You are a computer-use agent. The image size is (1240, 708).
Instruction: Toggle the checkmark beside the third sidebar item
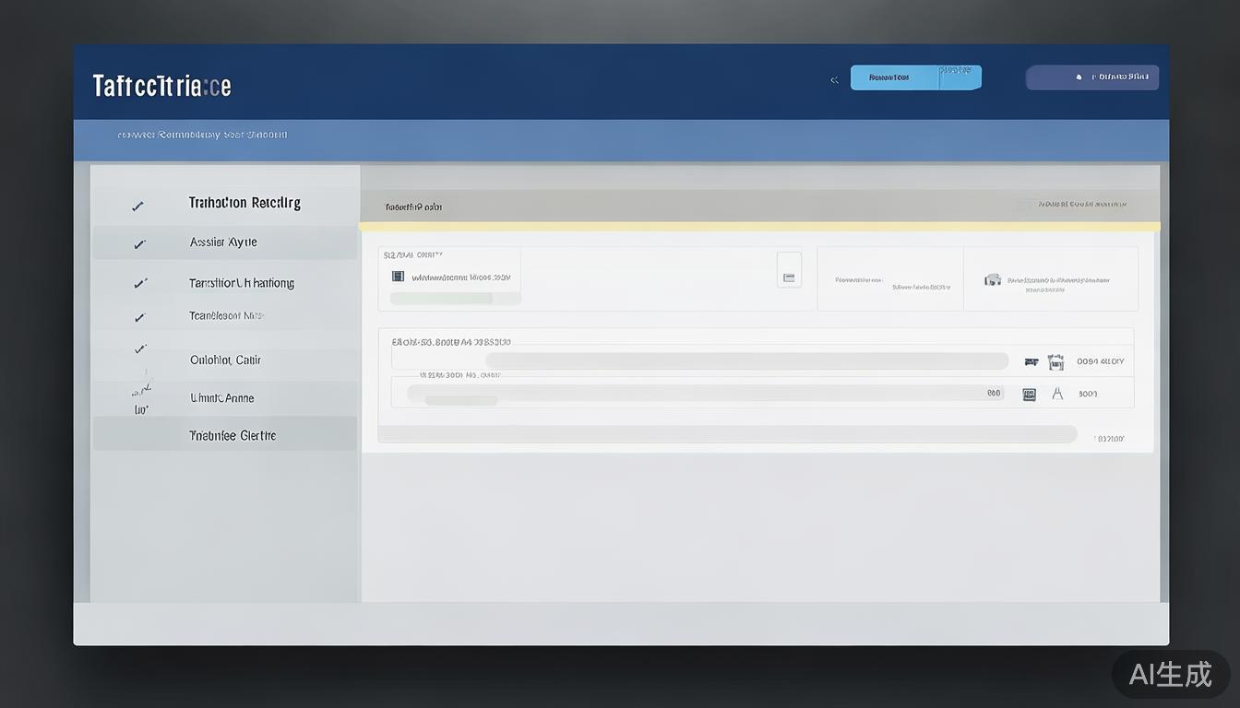[x=139, y=284]
